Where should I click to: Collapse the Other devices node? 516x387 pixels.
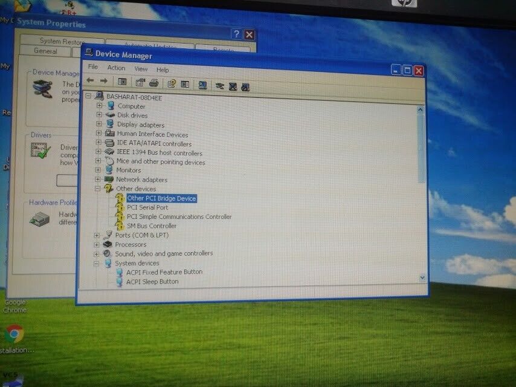[x=97, y=189]
